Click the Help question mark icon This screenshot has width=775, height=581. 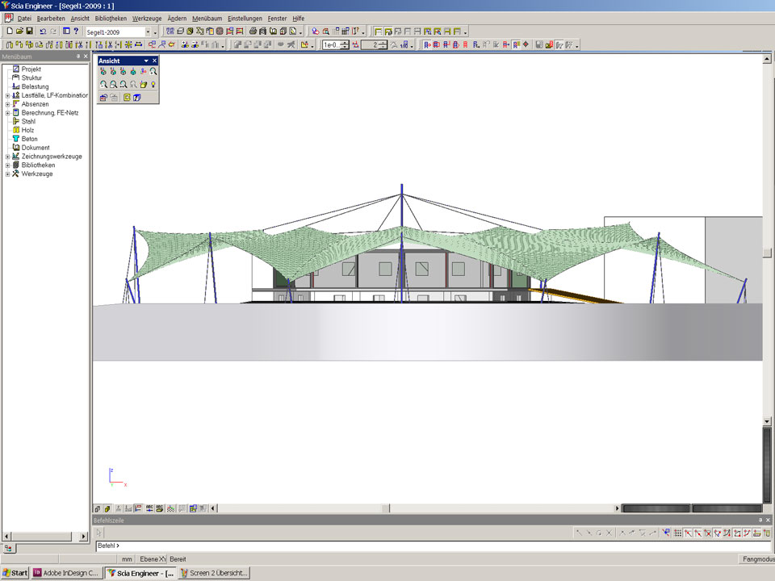(76, 31)
